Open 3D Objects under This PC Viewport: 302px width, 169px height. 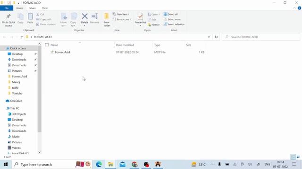click(x=19, y=114)
